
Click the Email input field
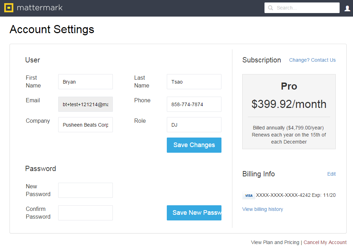pos(86,104)
